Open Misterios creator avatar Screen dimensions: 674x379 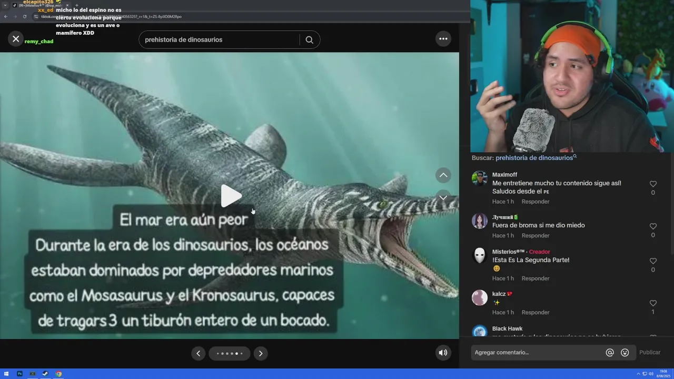(x=480, y=256)
